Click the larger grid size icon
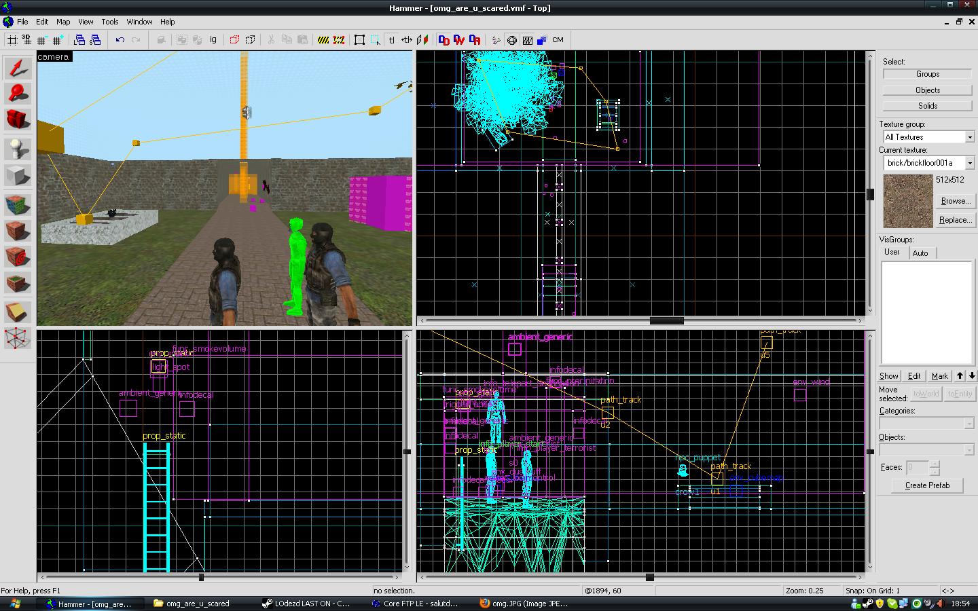This screenshot has height=611, width=978. pyautogui.click(x=57, y=40)
